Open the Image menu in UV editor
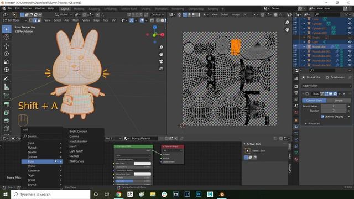 click(235, 15)
